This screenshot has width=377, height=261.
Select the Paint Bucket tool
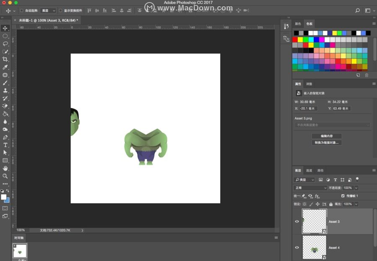pyautogui.click(x=5, y=114)
